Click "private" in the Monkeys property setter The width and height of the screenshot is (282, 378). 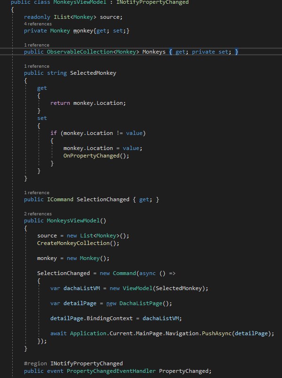click(x=203, y=52)
